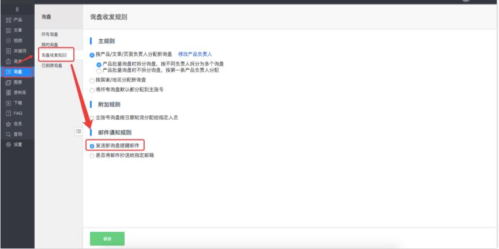Image resolution: width=499 pixels, height=249 pixels.
Task: Select 按国家/地区分配新询盘 radio option
Action: 92,80
